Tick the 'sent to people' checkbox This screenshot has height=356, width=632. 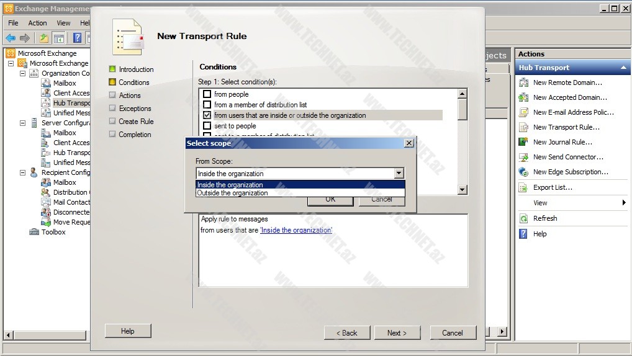207,126
